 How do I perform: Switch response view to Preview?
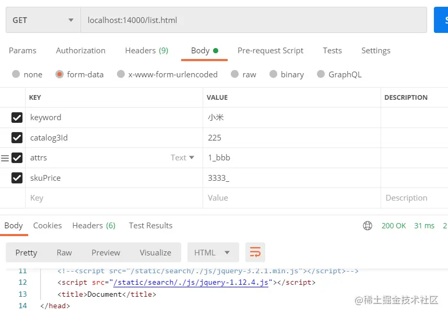click(105, 253)
